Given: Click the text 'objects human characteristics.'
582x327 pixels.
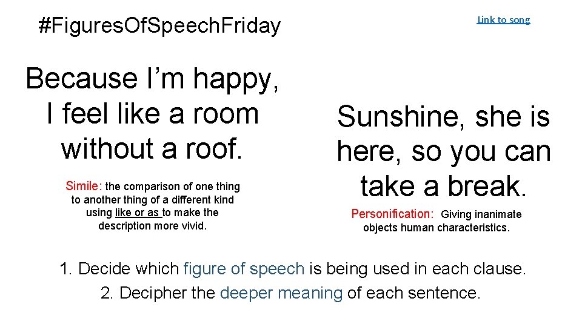Looking at the screenshot, I should click(x=436, y=228).
